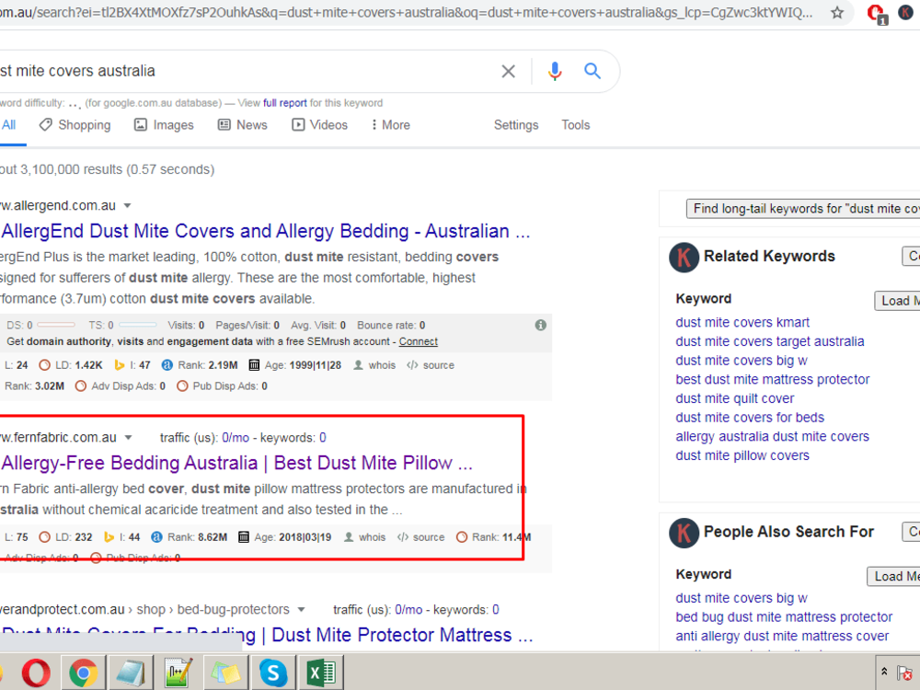Select keyword dust mite covers kmart
920x690 pixels.
(x=742, y=323)
